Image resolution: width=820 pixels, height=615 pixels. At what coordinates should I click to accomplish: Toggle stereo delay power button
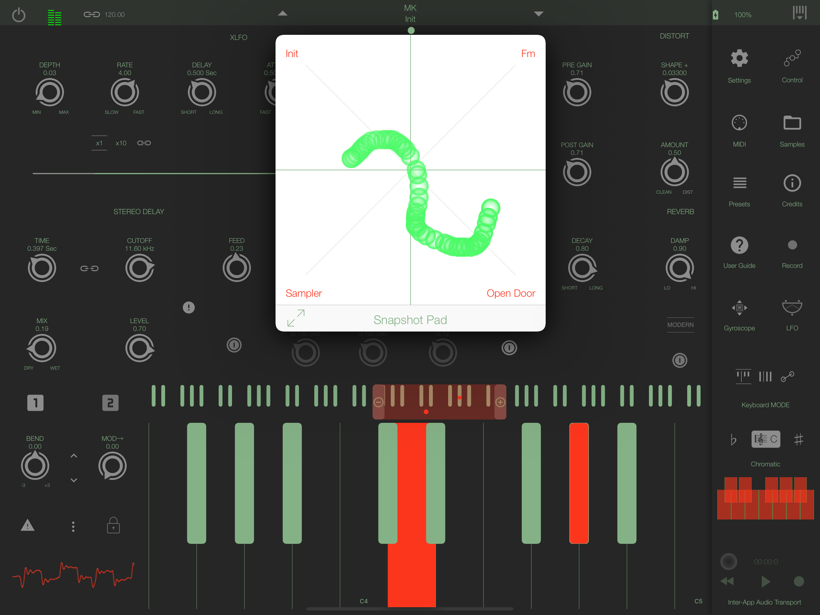click(x=234, y=345)
